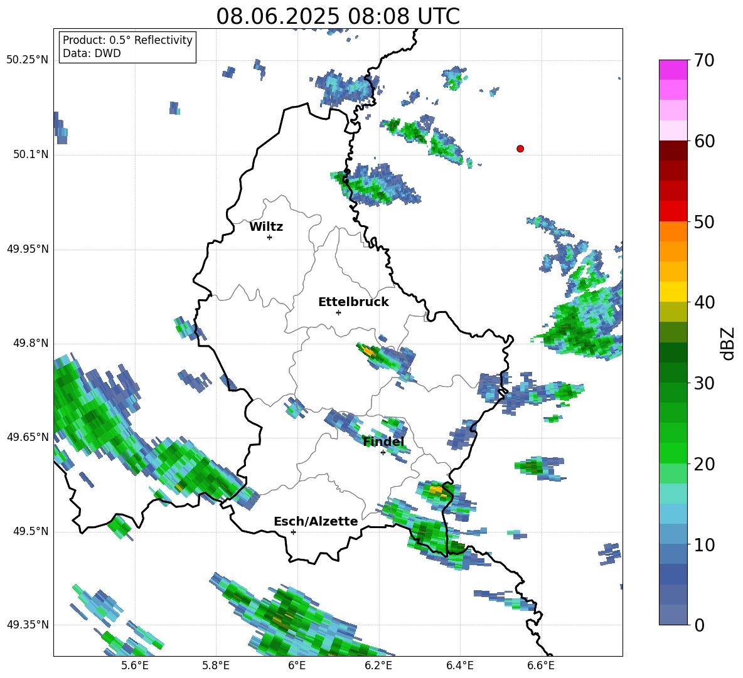Viewport: 743px width, 678px height.
Task: Click the yellow colorbar swatch at 40
Action: click(673, 292)
